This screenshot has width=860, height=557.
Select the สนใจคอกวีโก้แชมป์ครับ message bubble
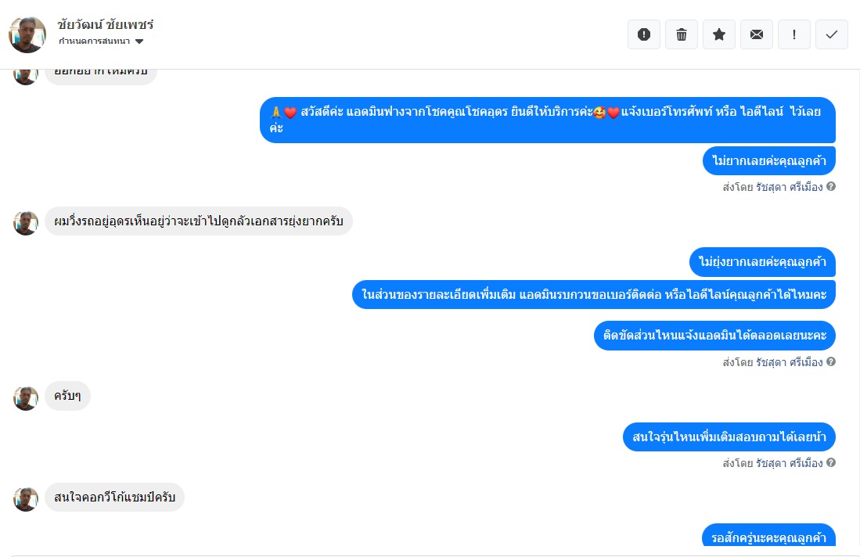114,498
